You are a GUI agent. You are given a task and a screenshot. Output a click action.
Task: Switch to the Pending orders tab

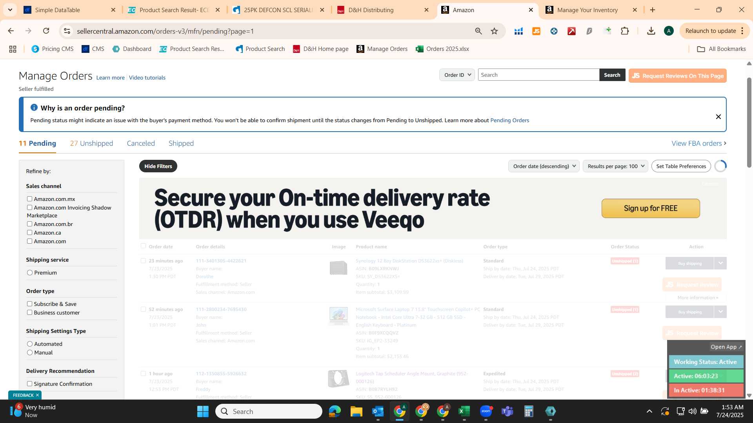[x=37, y=143]
